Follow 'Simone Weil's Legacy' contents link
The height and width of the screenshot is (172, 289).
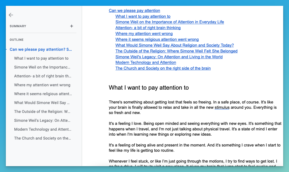point(169,57)
